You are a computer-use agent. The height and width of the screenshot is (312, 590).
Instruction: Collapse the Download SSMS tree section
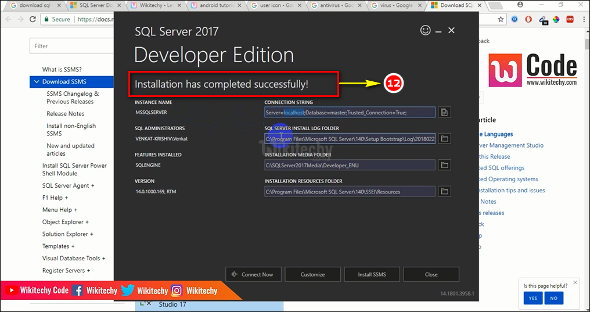pos(37,82)
